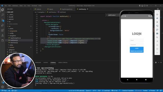This screenshot has height=92, width=163.
Task: Open the Testing flask icon view
Action: tap(3, 35)
